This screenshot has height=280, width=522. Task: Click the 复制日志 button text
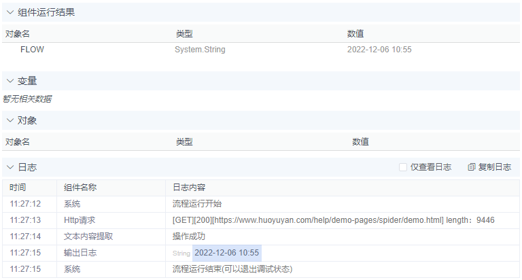click(495, 167)
